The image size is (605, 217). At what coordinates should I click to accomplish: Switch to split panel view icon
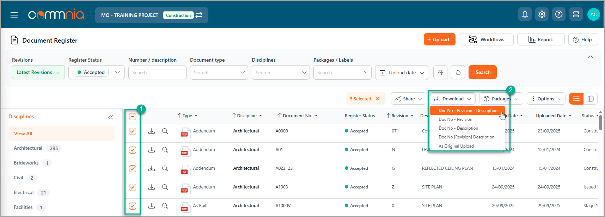tap(591, 99)
